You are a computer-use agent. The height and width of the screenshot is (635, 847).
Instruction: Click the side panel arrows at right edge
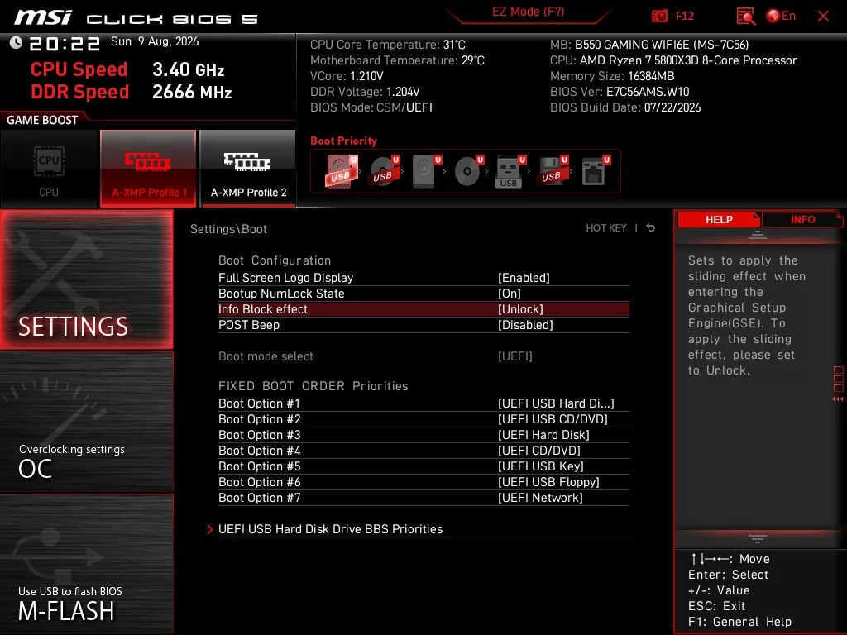(838, 399)
